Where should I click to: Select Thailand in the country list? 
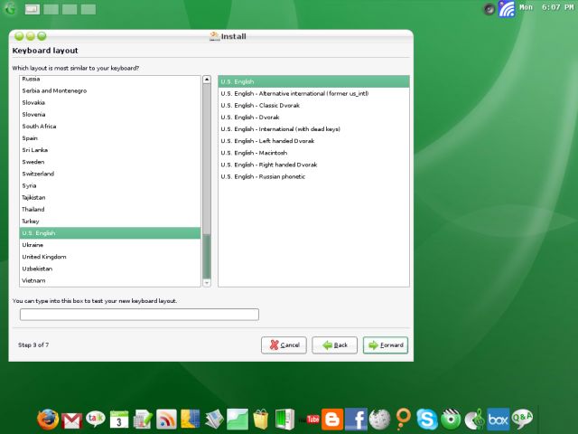tap(110, 209)
